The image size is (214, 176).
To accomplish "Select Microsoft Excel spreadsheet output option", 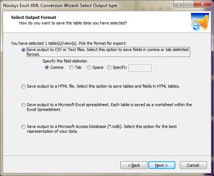I will pos(23,105).
